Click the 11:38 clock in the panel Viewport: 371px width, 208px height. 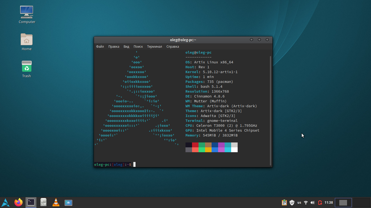[x=329, y=203]
